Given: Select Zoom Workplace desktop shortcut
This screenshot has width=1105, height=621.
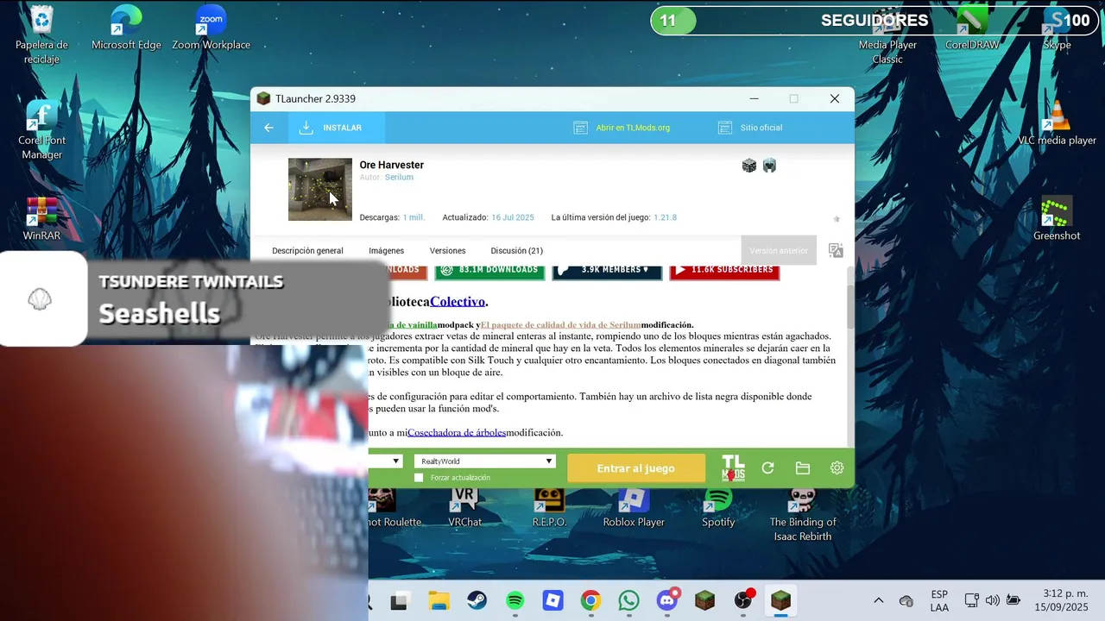Looking at the screenshot, I should [211, 28].
